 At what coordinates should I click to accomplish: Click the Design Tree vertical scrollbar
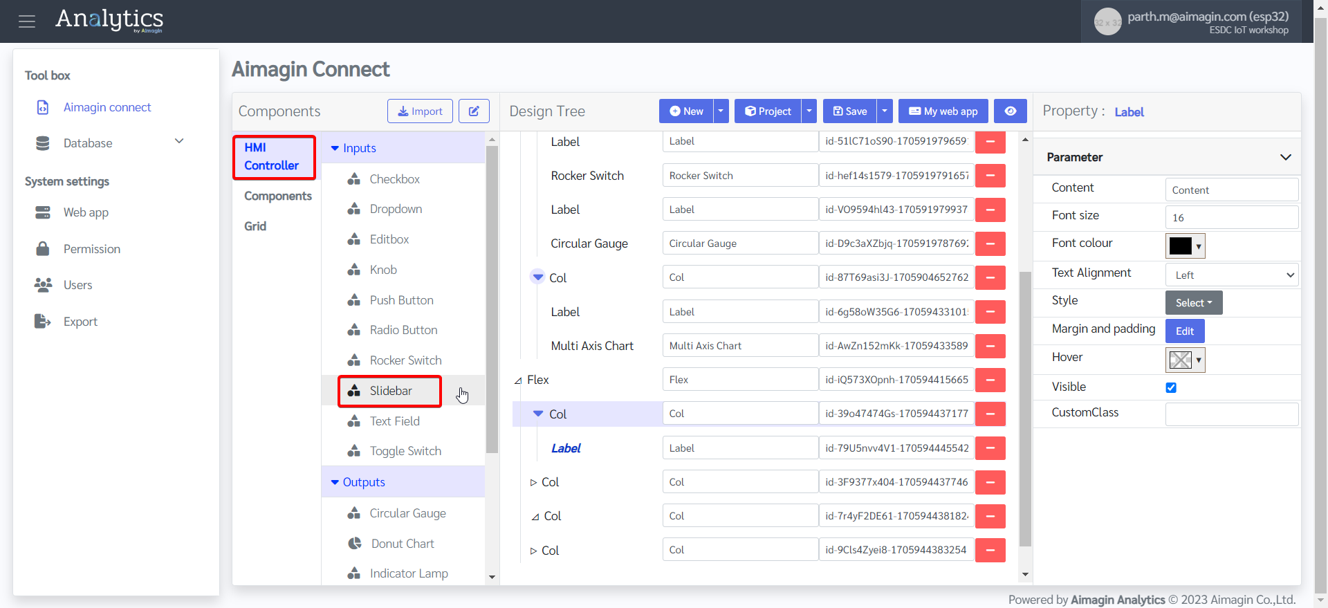click(x=1025, y=408)
